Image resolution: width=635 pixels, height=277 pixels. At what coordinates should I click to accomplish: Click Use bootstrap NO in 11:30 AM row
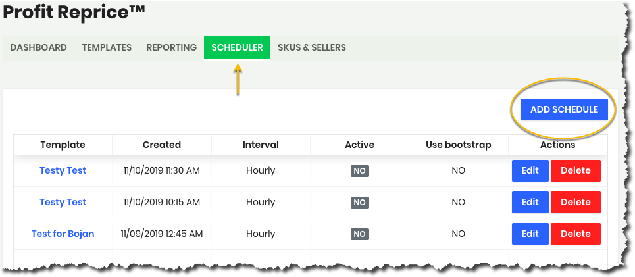(x=459, y=170)
